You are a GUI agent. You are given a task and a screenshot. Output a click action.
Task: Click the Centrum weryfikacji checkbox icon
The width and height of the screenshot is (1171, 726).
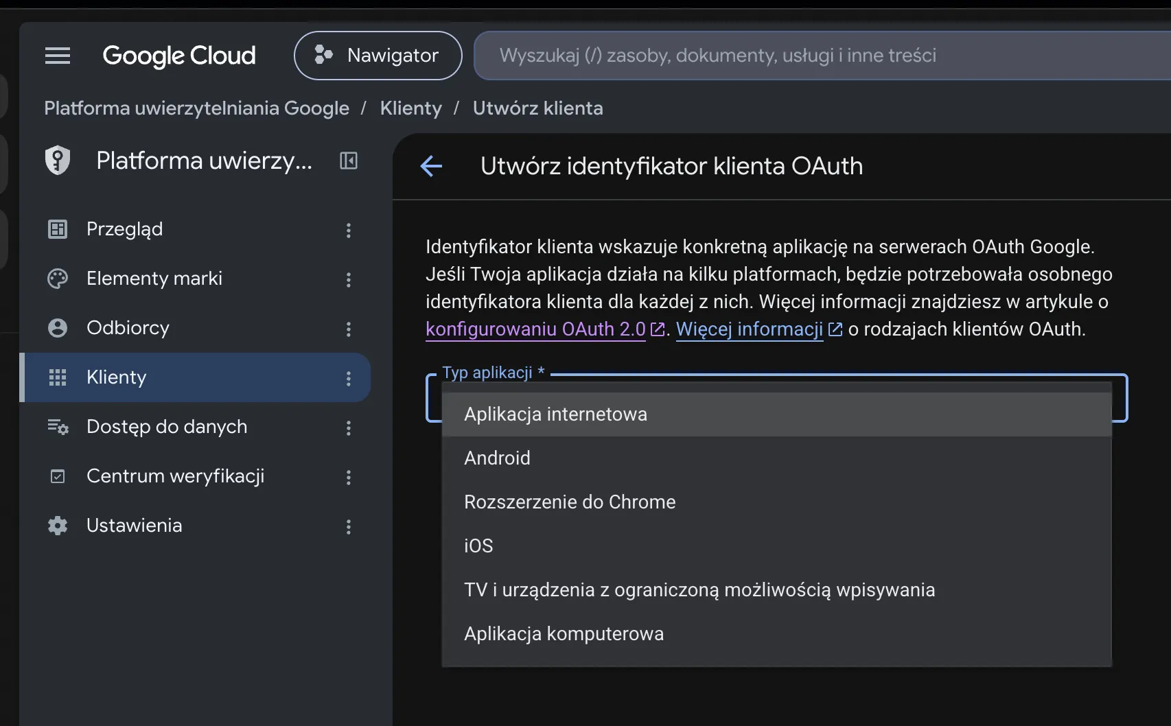pos(58,476)
